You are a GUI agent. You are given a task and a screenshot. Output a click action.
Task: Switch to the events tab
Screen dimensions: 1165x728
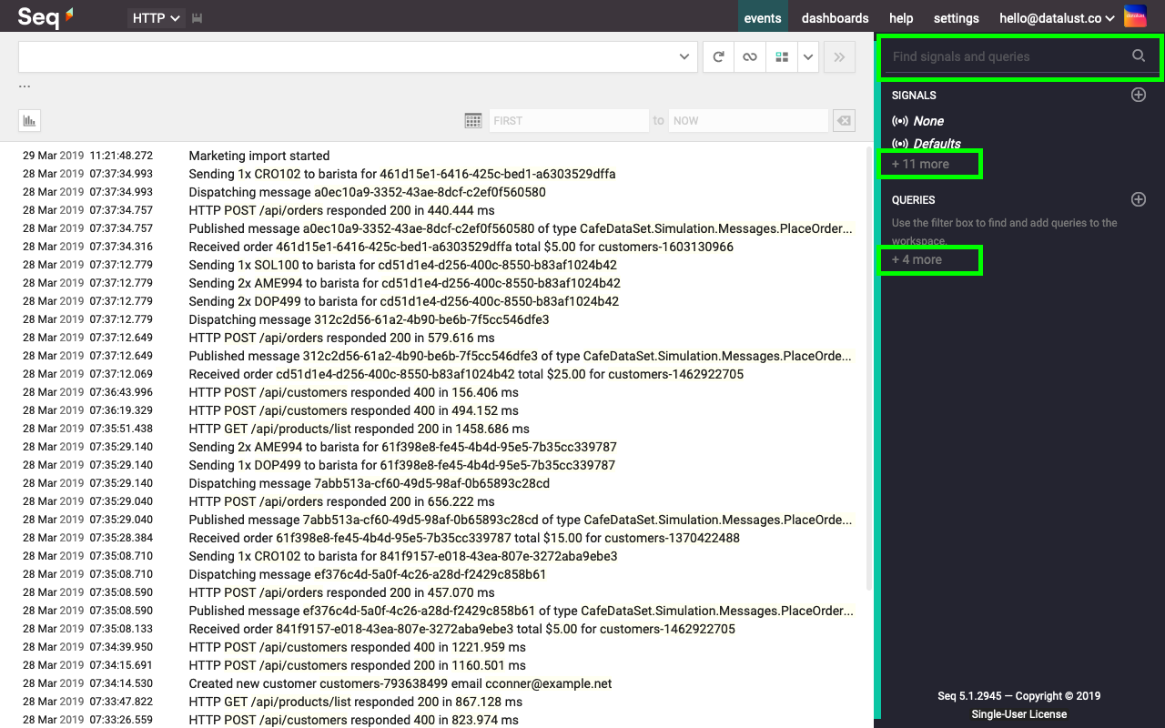pyautogui.click(x=763, y=18)
